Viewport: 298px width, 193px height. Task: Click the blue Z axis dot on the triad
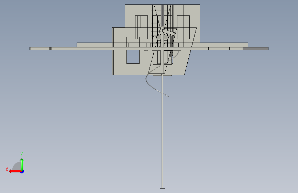point(22,171)
